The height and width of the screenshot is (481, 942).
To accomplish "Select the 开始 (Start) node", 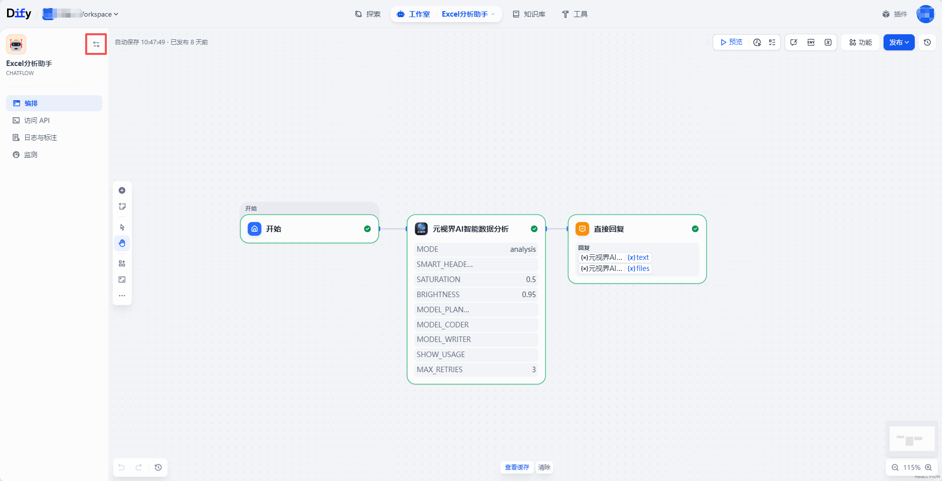I will (x=309, y=229).
